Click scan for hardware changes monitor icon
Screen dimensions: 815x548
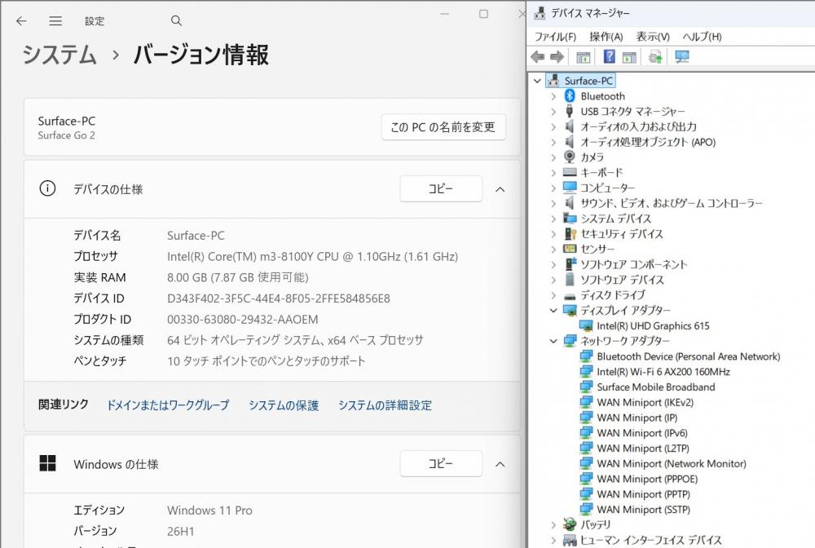coord(681,56)
